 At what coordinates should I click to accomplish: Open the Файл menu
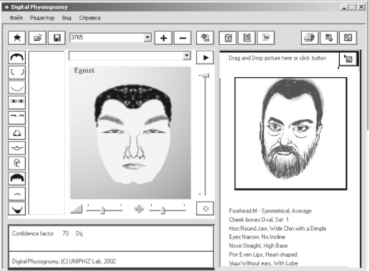pos(16,18)
